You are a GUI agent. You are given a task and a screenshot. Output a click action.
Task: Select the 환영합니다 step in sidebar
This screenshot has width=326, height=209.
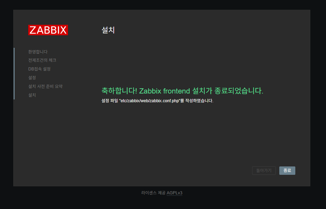(38, 52)
